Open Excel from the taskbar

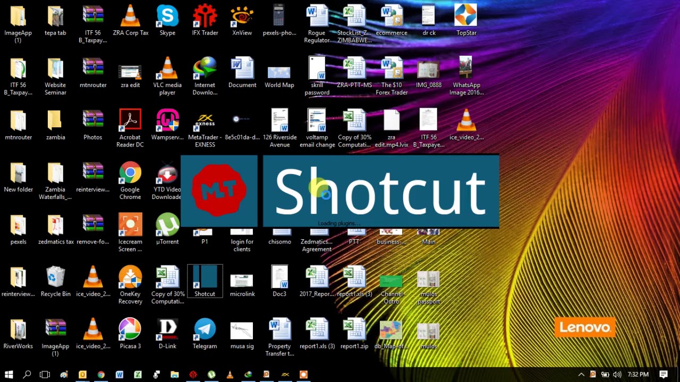(x=138, y=375)
